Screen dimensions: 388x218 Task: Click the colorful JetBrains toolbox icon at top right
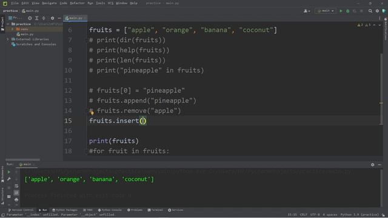[384, 11]
